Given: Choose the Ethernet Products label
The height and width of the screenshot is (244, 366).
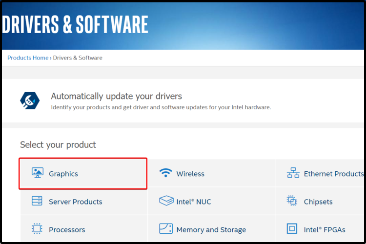Looking at the screenshot, I should tap(334, 174).
